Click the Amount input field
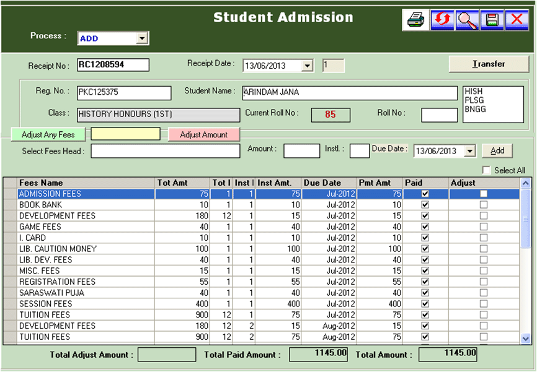The image size is (537, 372). pos(302,151)
